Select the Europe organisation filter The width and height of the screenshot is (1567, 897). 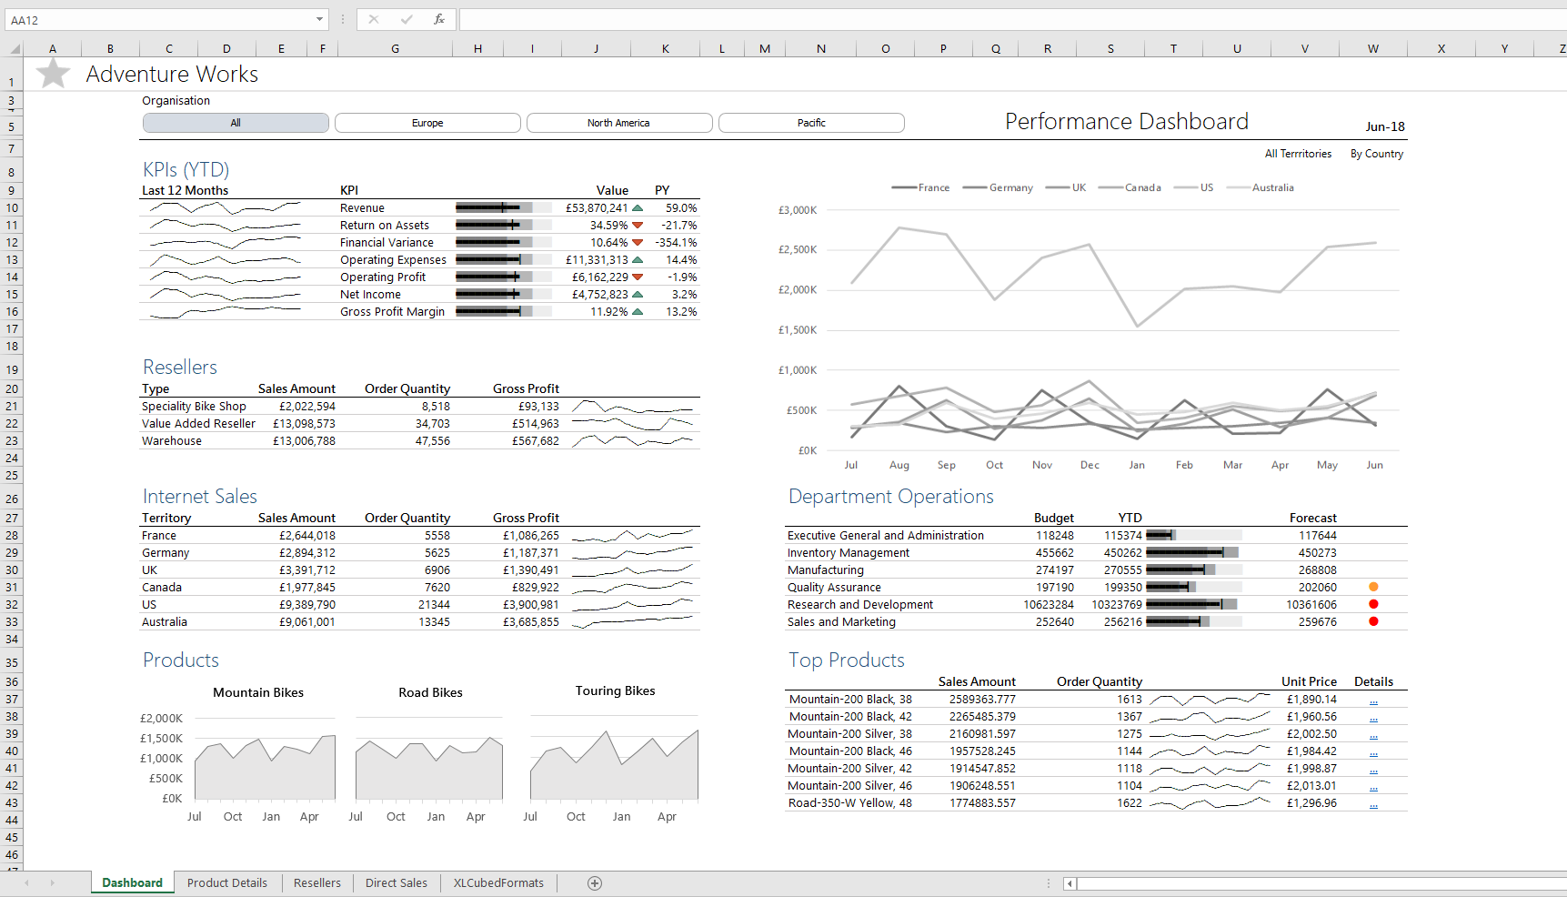coord(427,123)
